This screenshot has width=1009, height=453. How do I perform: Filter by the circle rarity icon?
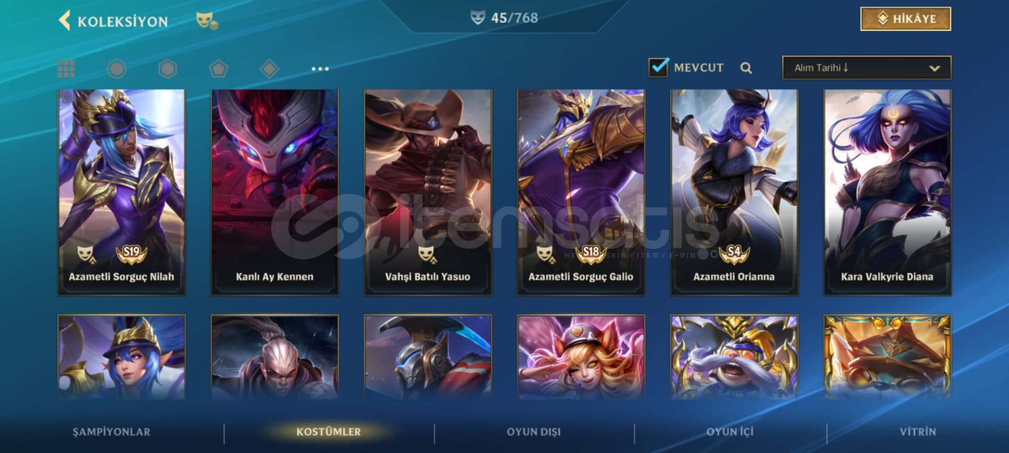pyautogui.click(x=117, y=69)
